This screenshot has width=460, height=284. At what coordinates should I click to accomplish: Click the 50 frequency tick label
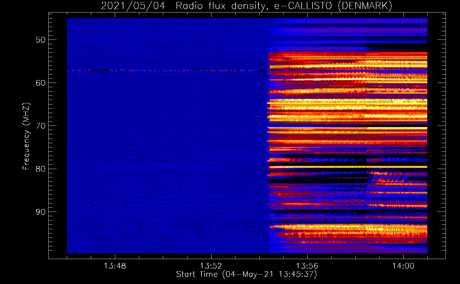41,40
